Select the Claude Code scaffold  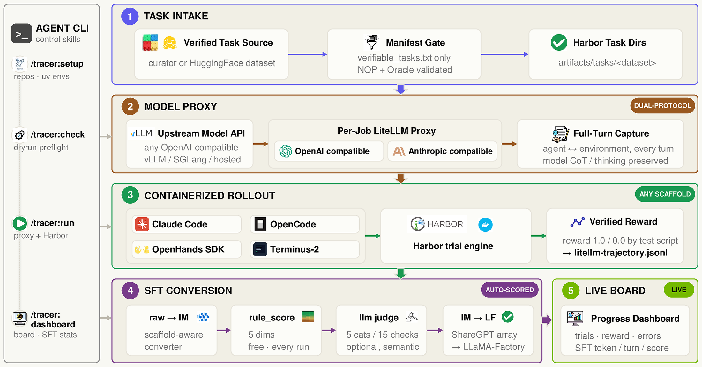tap(187, 224)
